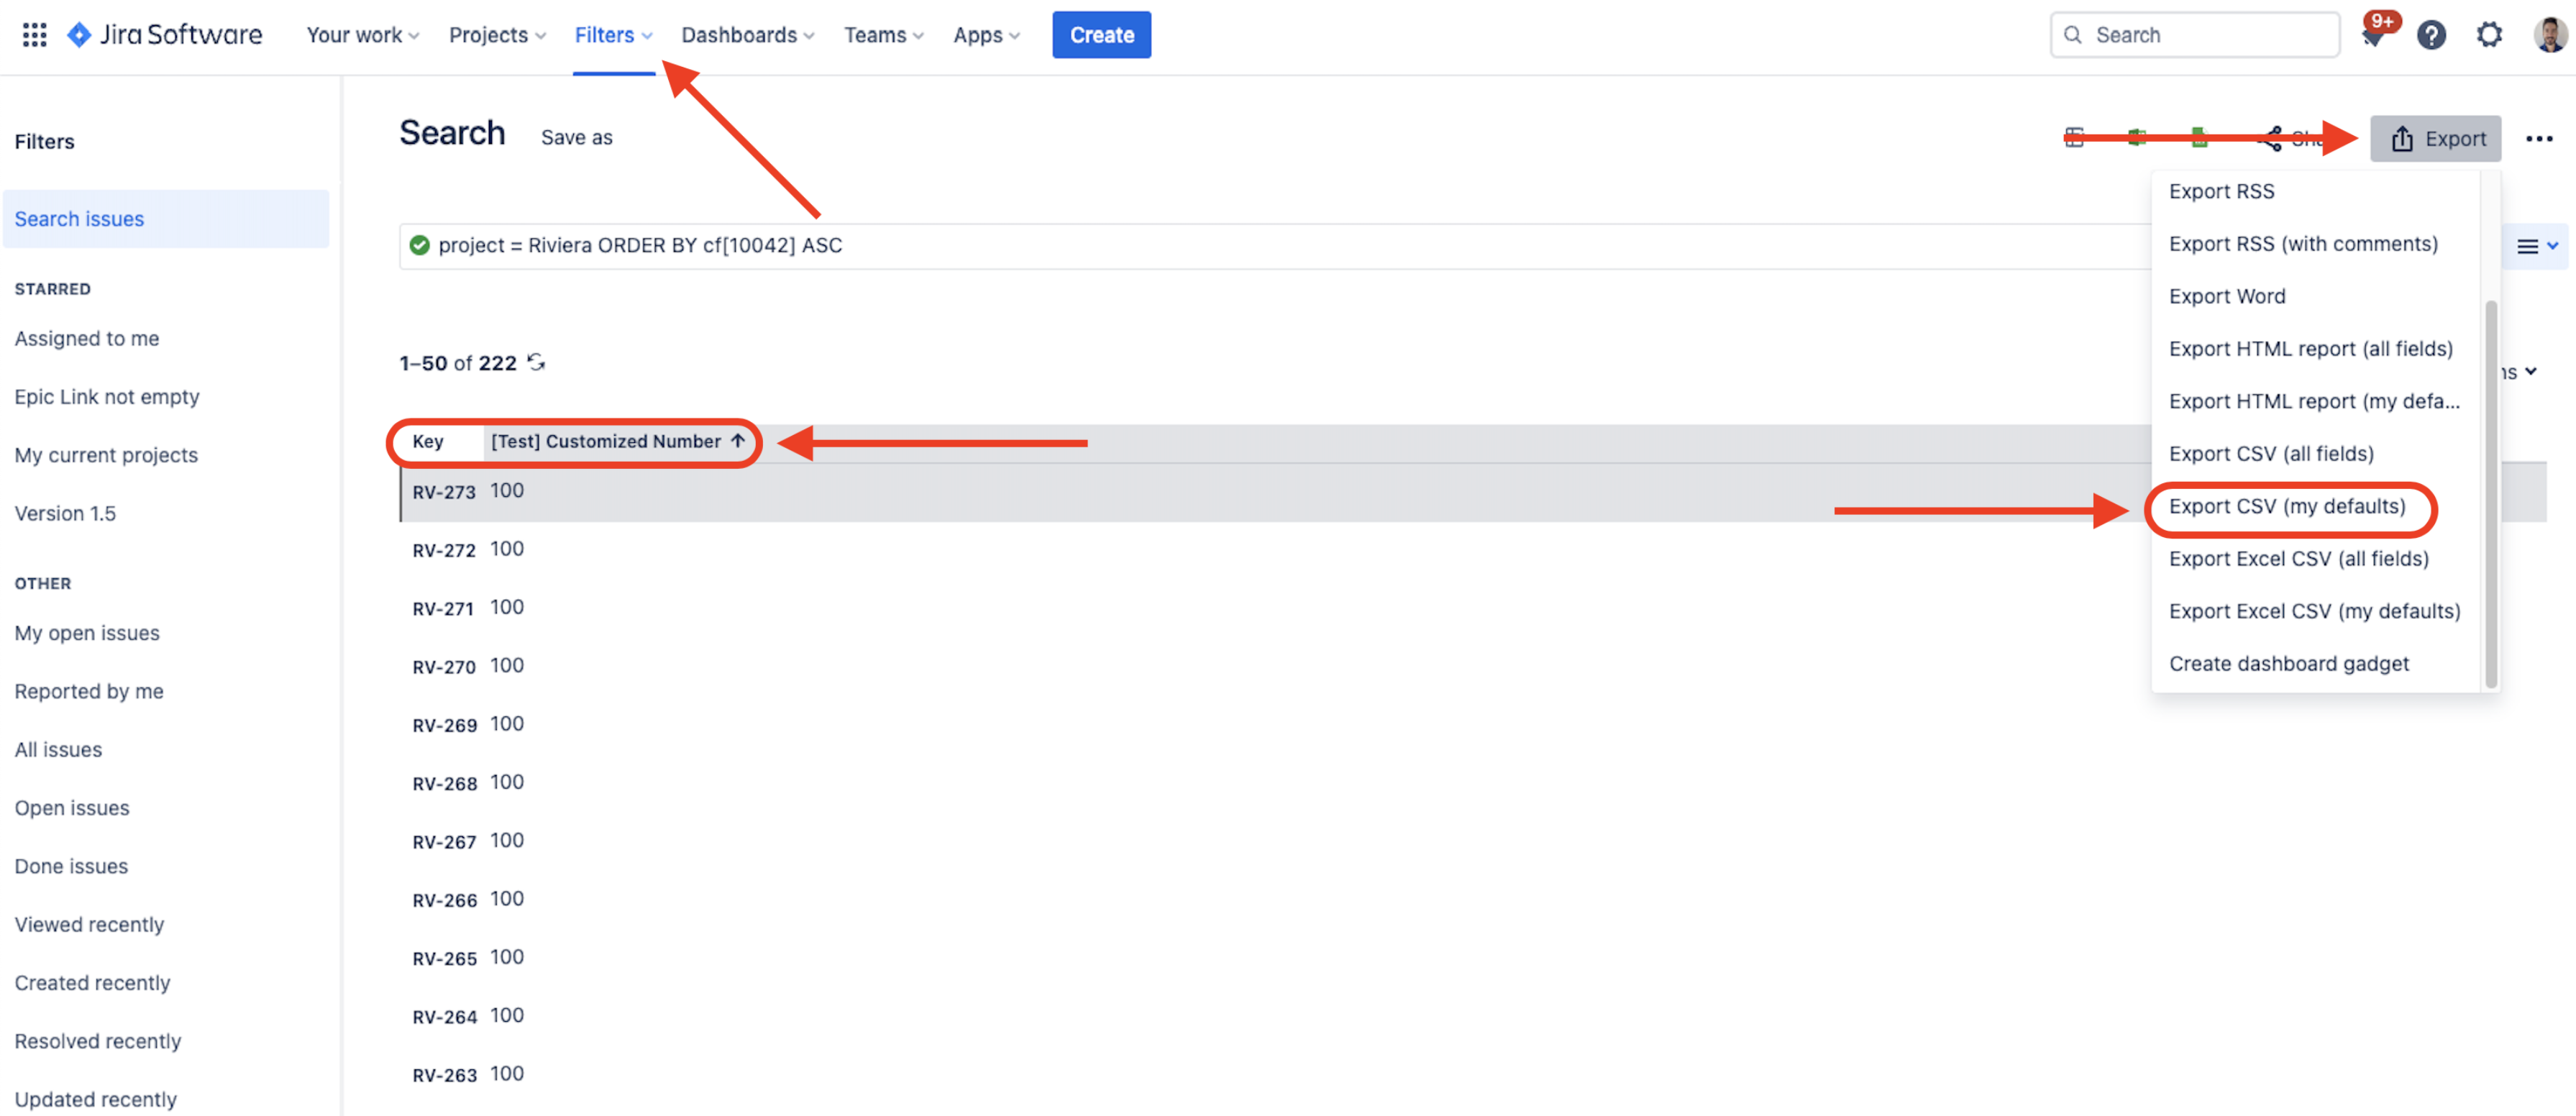The image size is (2576, 1116).
Task: Choose Export Excel CSV (all fields)
Action: (2298, 559)
